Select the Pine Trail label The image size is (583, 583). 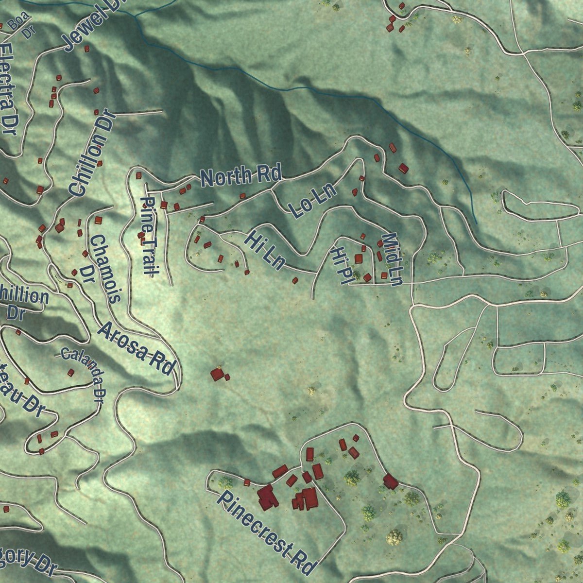(x=149, y=236)
